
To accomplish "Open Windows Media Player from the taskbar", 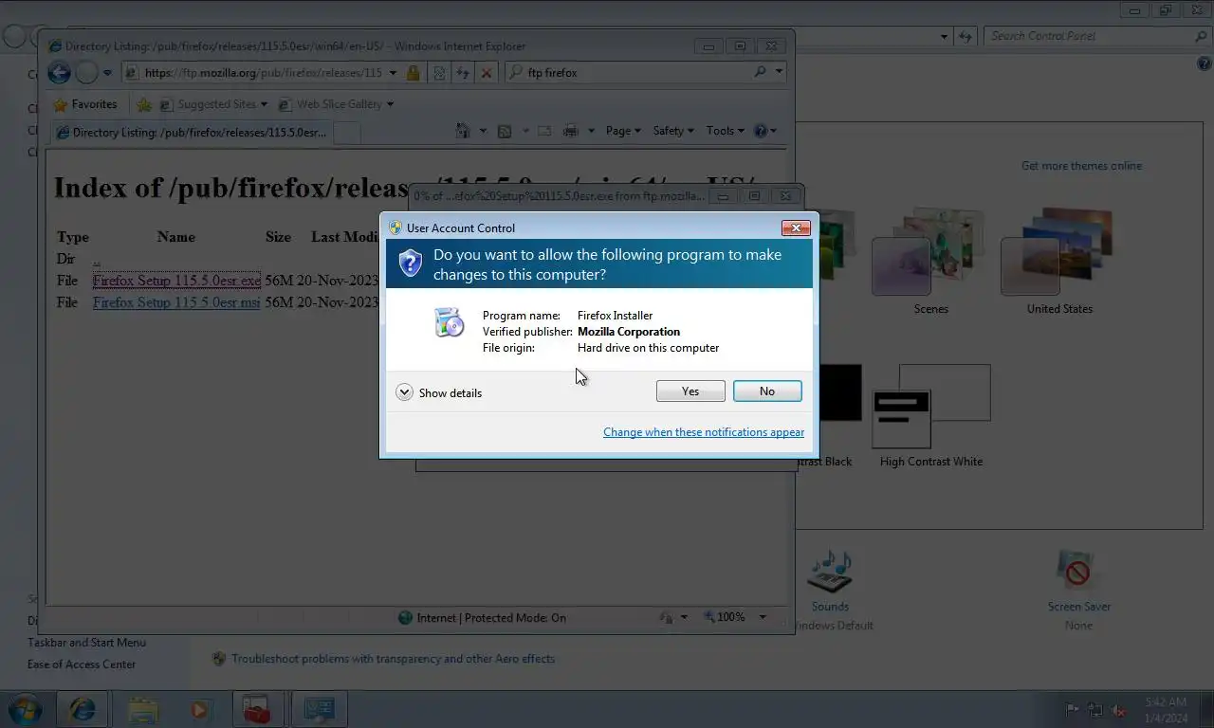I will tap(199, 708).
